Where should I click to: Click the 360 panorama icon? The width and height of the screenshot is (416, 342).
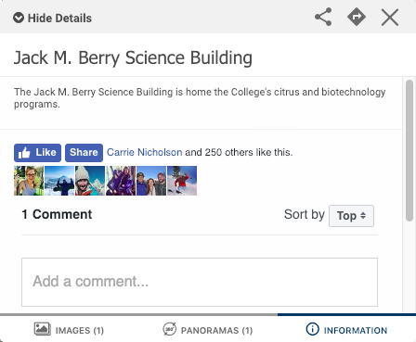coord(170,329)
